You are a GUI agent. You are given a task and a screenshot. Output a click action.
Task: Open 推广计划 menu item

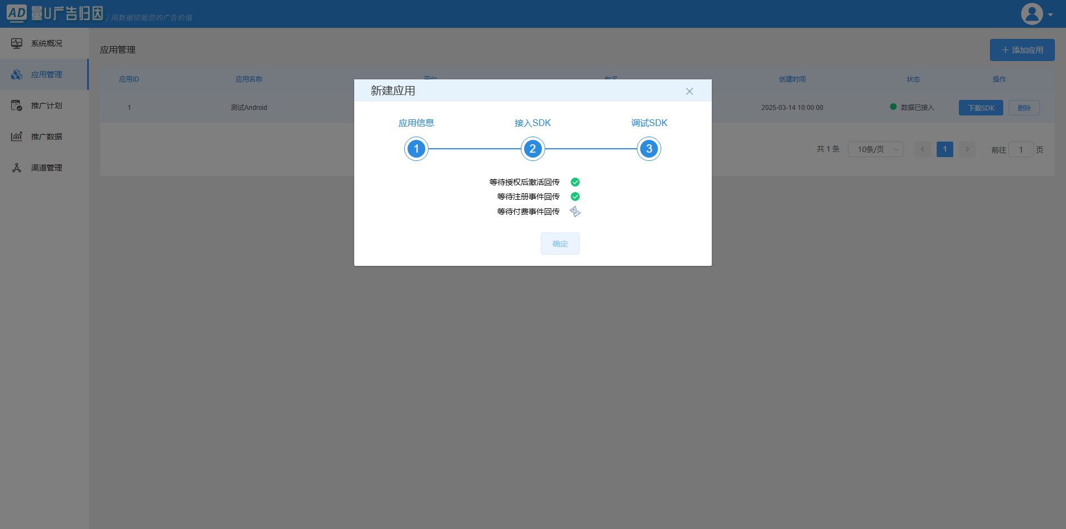point(44,105)
